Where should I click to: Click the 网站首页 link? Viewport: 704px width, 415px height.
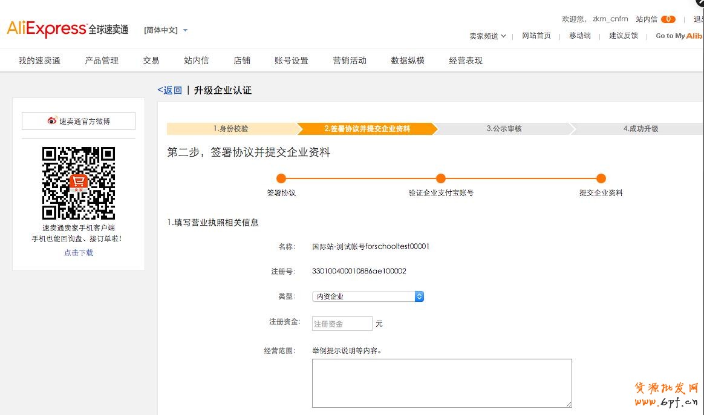click(x=536, y=36)
